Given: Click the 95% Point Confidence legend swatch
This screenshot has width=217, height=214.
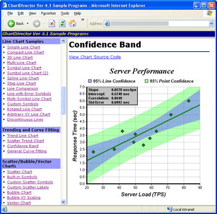Looking at the screenshot, I should pyautogui.click(x=146, y=81).
